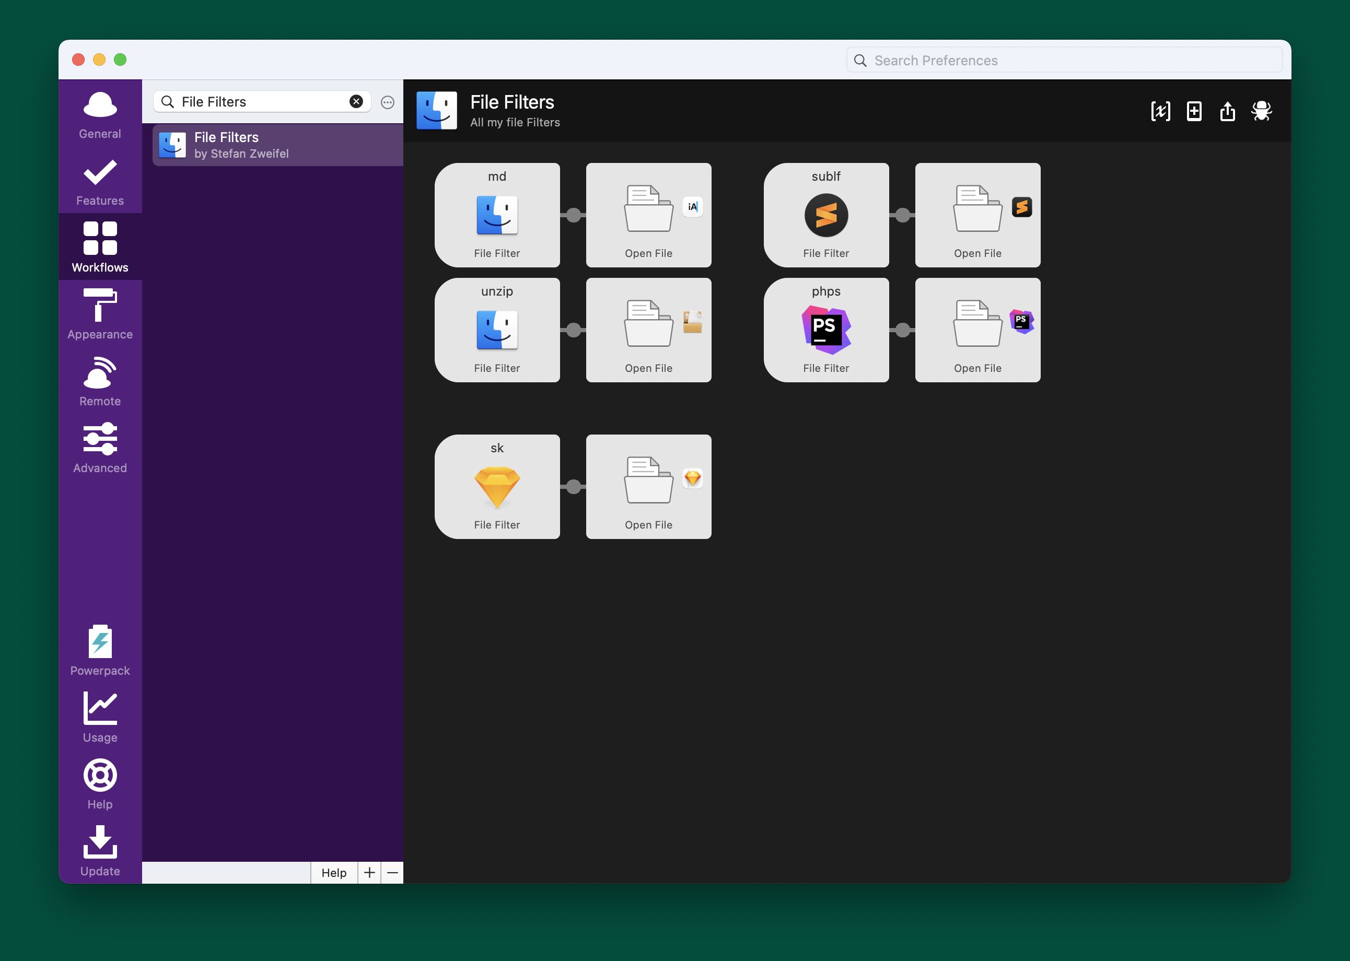Clear the File Filters search query
Image resolution: width=1350 pixels, height=961 pixels.
pos(356,101)
